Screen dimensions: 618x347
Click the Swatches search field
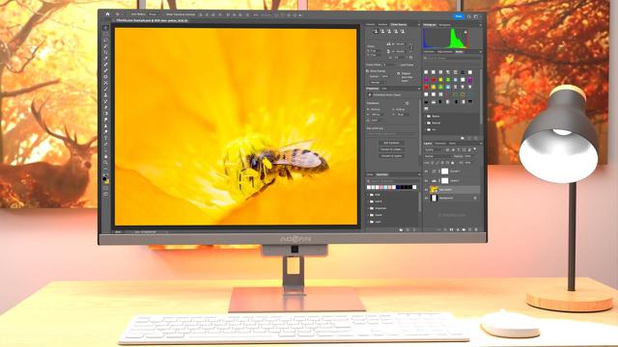coord(393,181)
